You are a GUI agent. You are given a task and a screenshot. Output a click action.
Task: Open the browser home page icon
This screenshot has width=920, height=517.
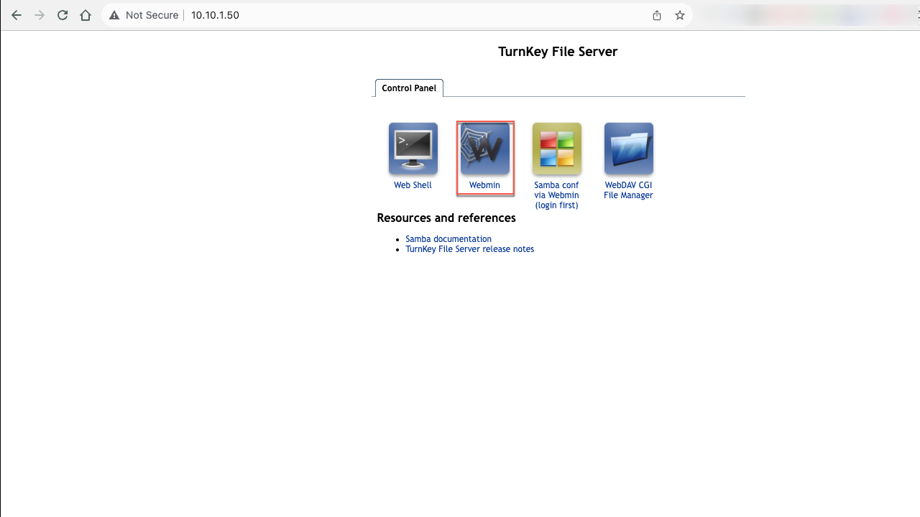(86, 15)
